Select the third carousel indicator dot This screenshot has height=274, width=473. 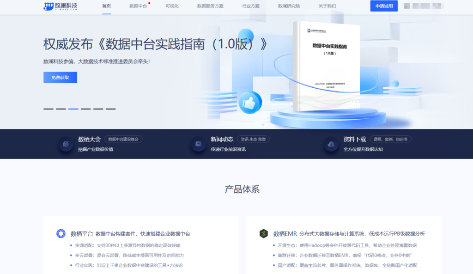click(73, 108)
